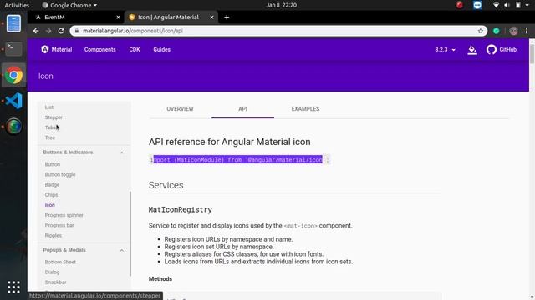Close the Icon | Angular Material tab
The height and width of the screenshot is (300, 535).
coord(211,17)
